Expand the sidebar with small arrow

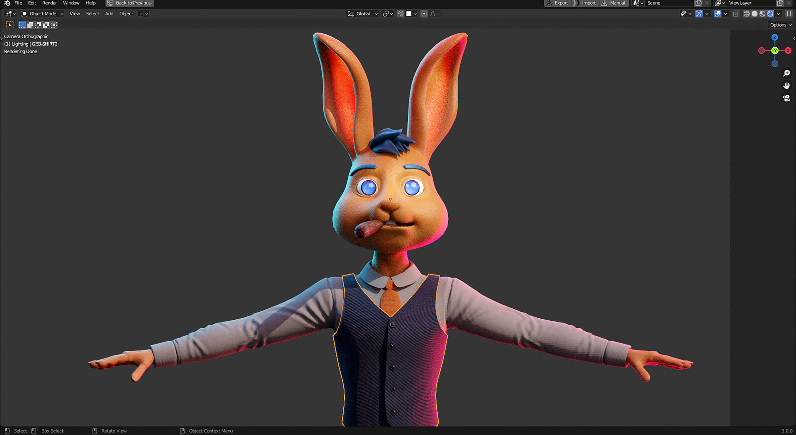click(x=794, y=39)
